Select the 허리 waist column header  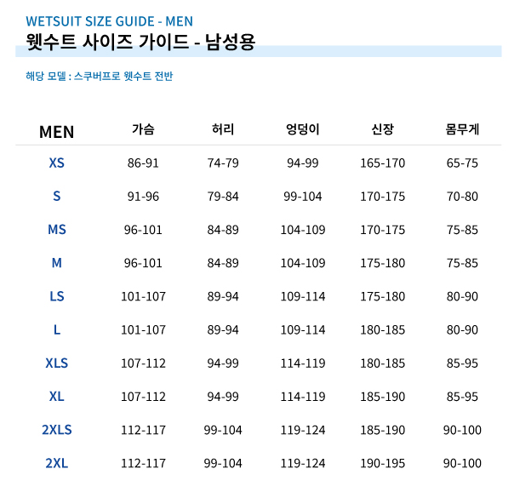click(x=223, y=129)
